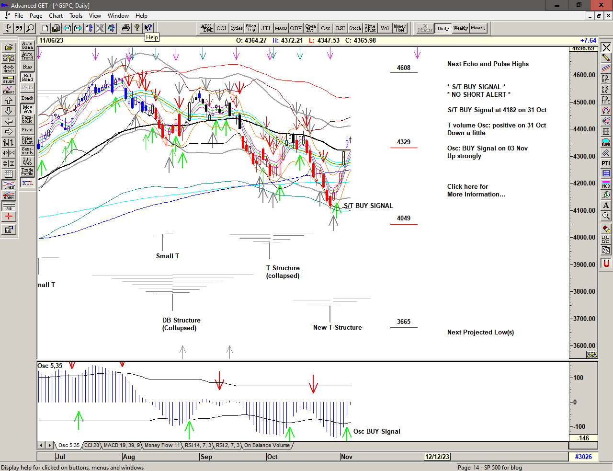Click the MOB make-or-break tool

[606, 184]
